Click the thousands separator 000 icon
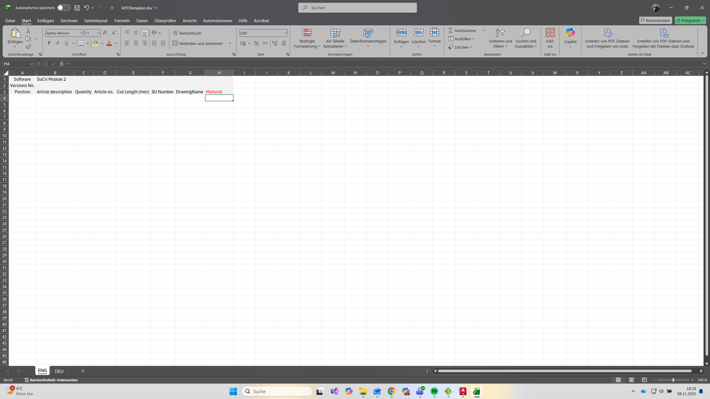This screenshot has width=710, height=399. [265, 43]
